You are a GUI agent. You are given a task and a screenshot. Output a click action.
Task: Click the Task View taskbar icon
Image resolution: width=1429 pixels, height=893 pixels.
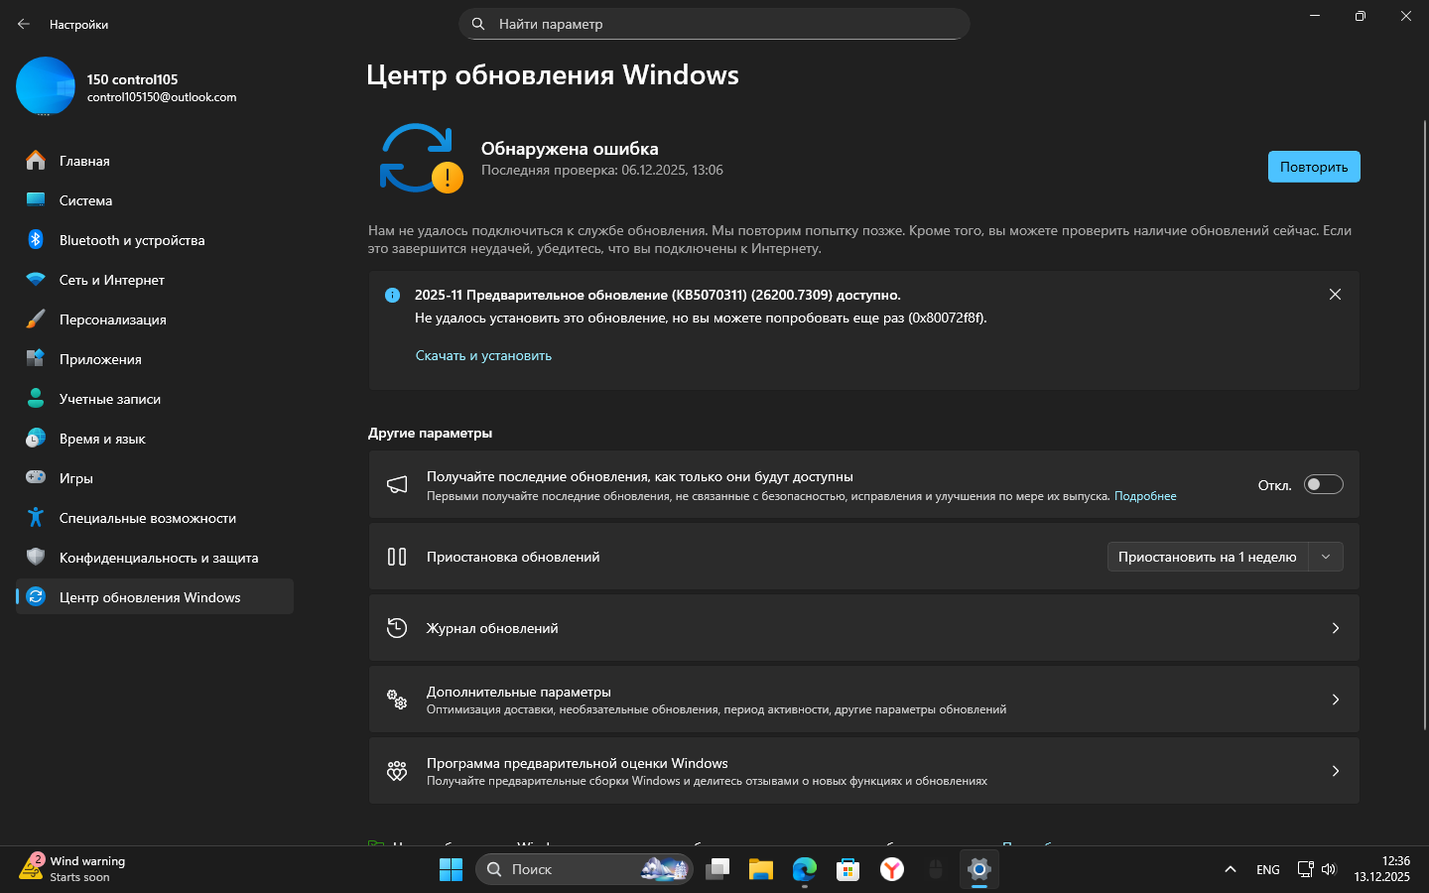coord(717,869)
